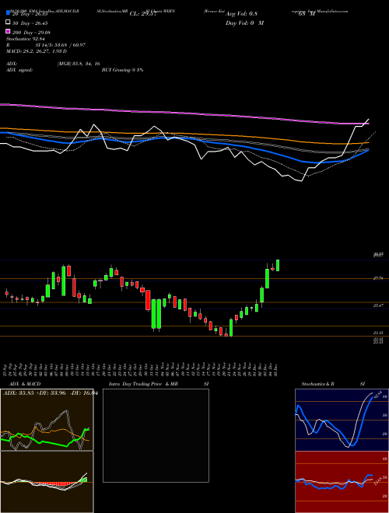The image size is (389, 513).
Task: Select the '200 Day - 29.08' legend text
Action: pyautogui.click(x=31, y=33)
